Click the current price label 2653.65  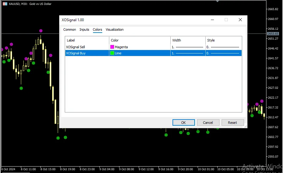[x=273, y=34]
